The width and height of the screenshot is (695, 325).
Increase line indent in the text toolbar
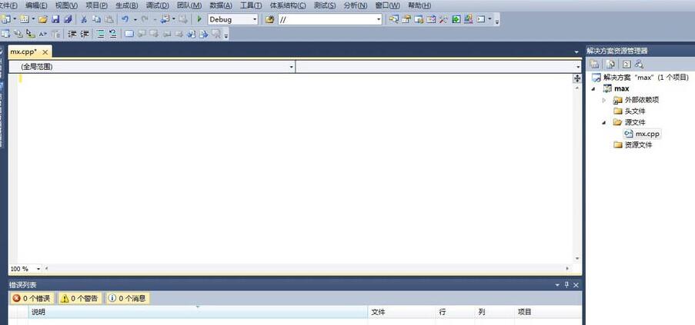pos(84,34)
